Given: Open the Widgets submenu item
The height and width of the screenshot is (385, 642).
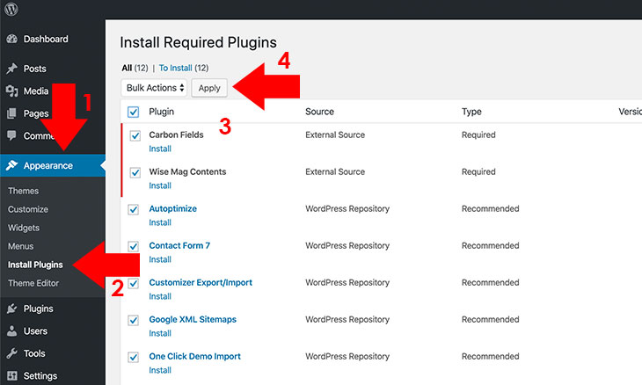Looking at the screenshot, I should (24, 228).
